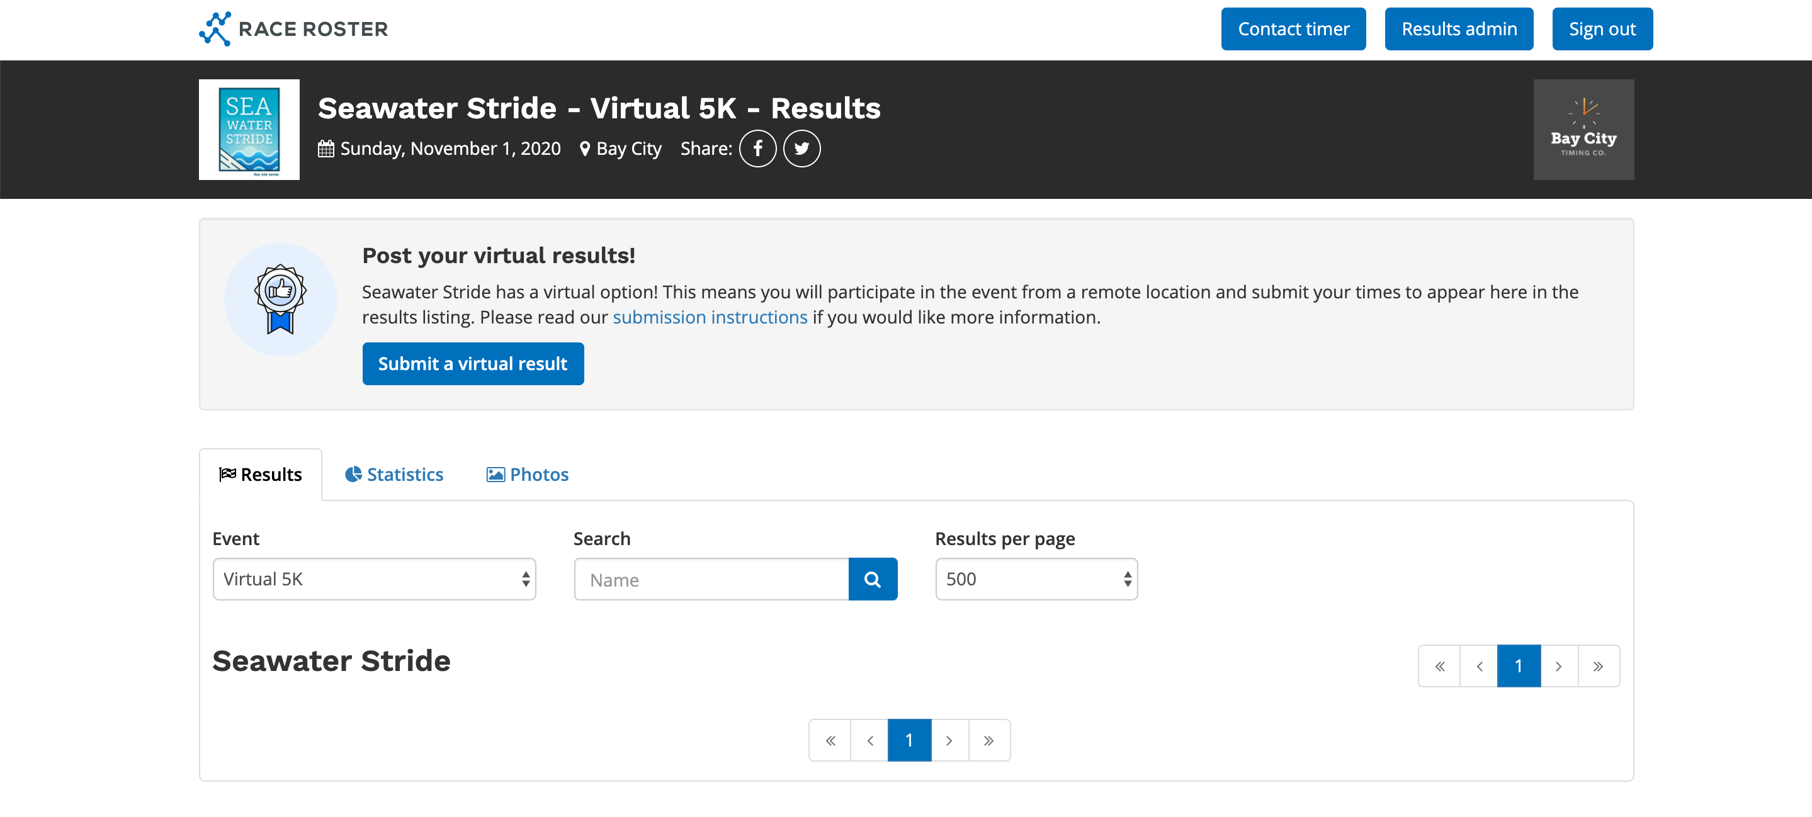
Task: Click the search magnifier button
Action: pos(872,579)
